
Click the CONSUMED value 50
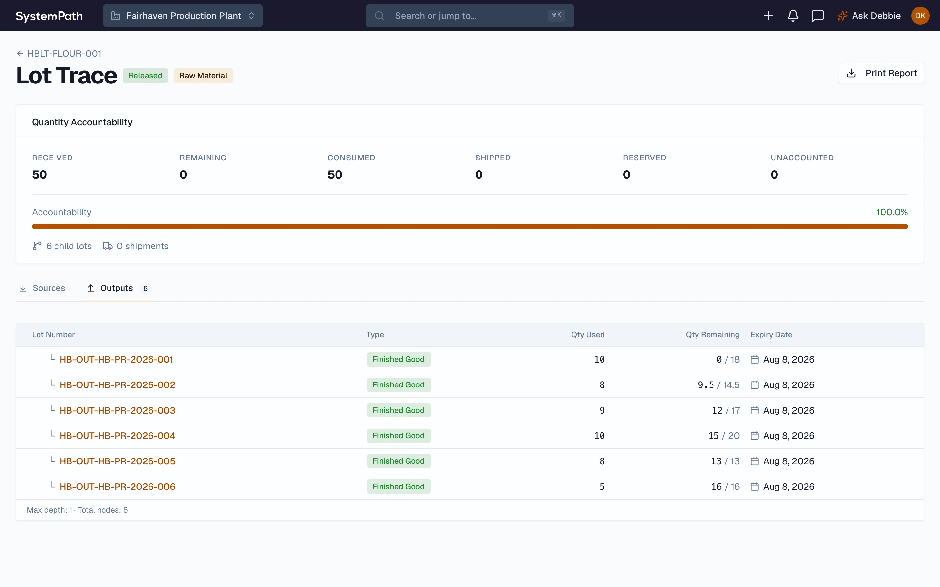click(335, 175)
